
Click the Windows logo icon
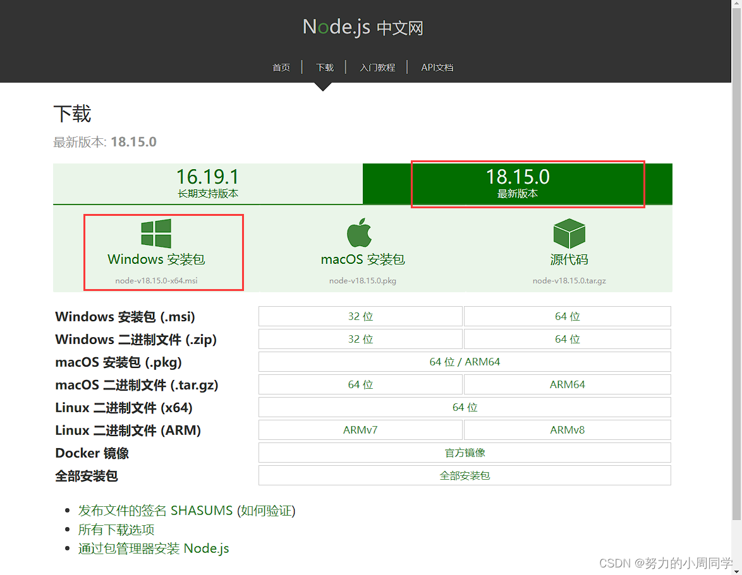[156, 233]
